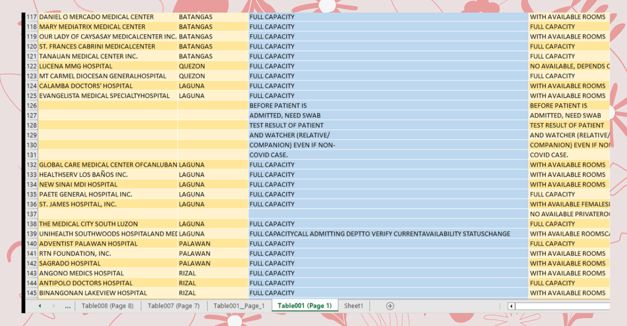
Task: Select cell MARY MEDIATRIX MEDICAL CENTER
Action: tap(108, 27)
